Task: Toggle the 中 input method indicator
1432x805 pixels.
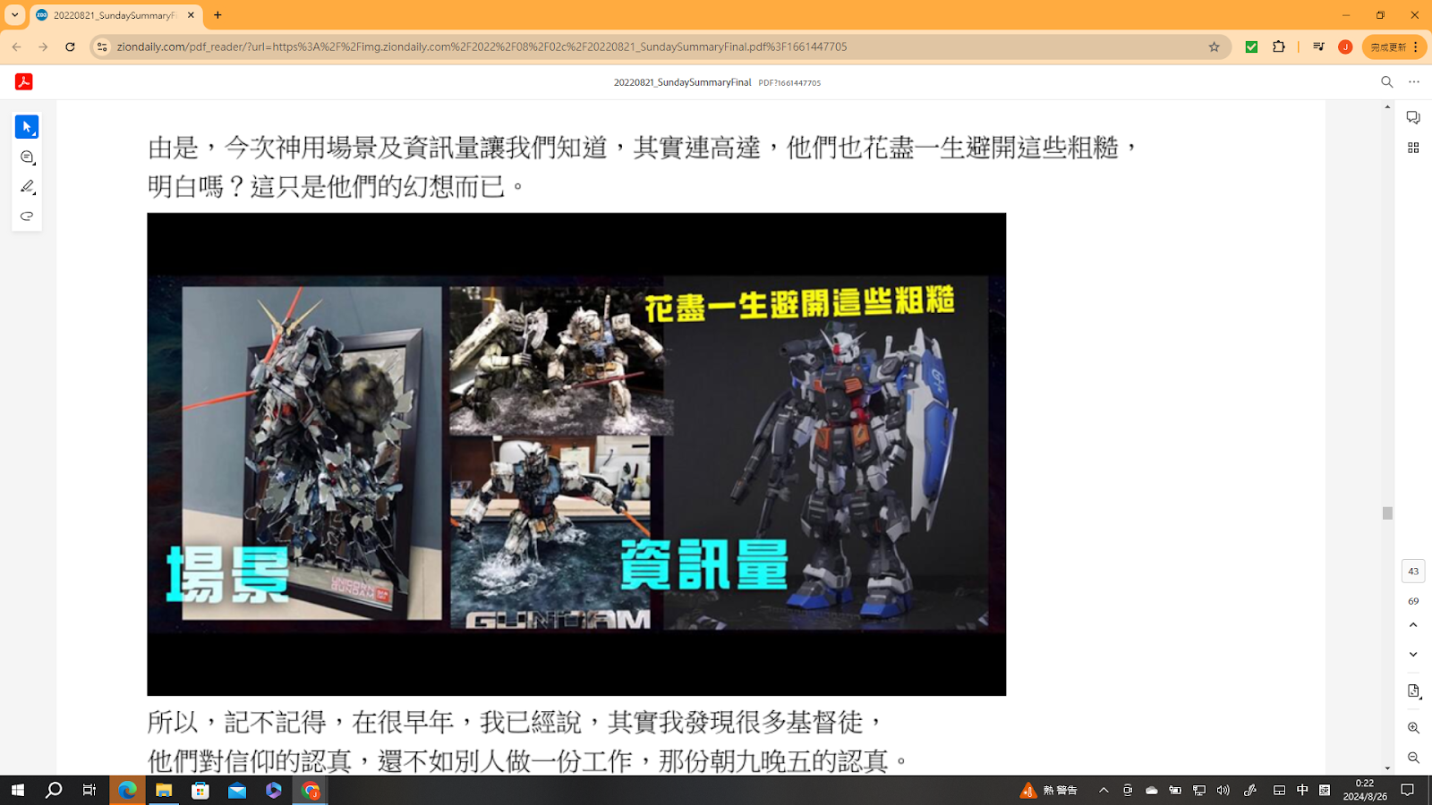Action: click(1302, 790)
